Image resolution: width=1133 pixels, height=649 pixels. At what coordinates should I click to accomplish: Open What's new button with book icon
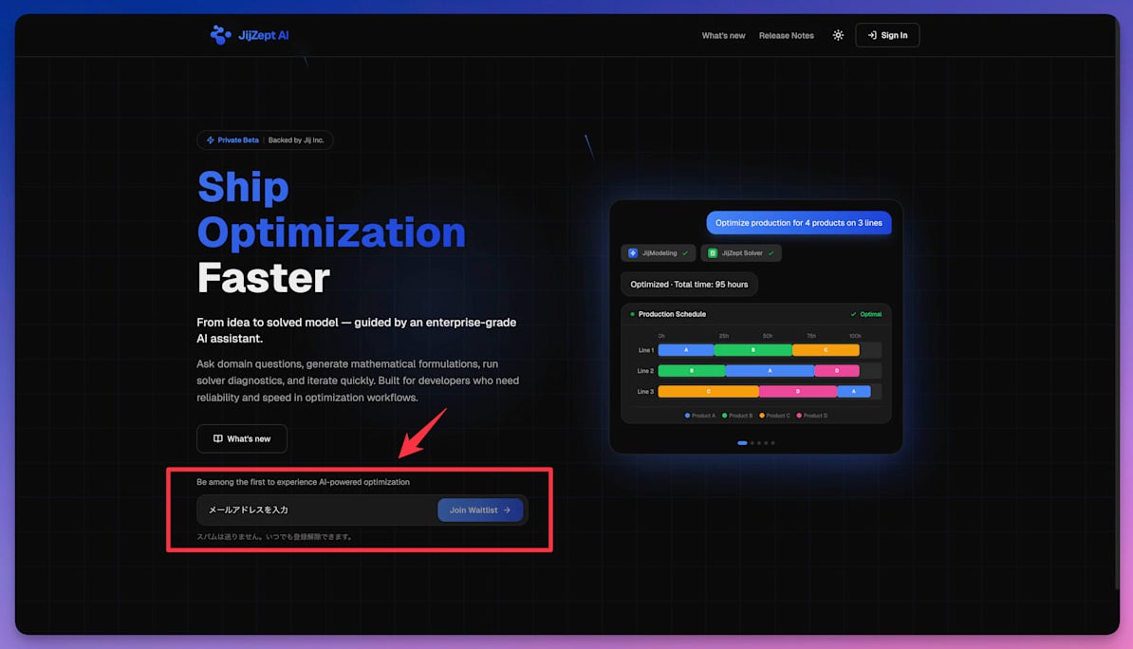pos(242,438)
